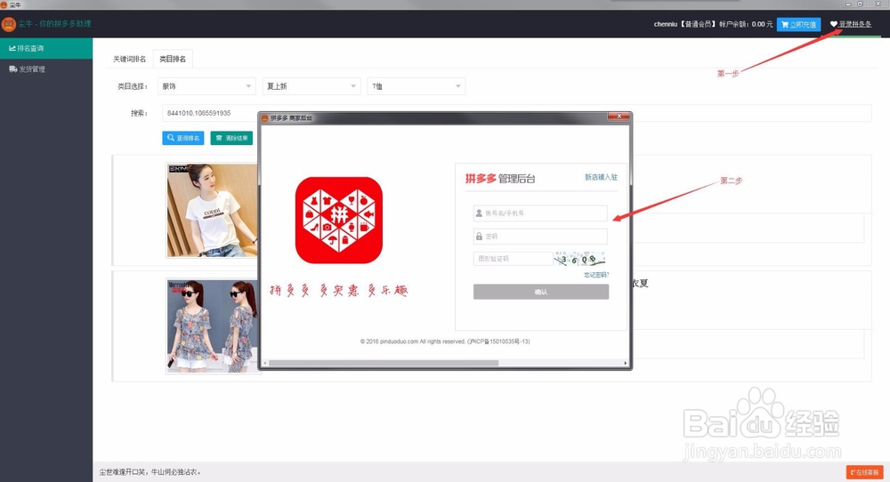Click the 新店铺入驻 link
This screenshot has height=482, width=890.
(601, 177)
